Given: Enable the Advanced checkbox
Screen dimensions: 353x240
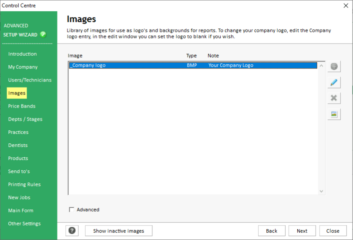Looking at the screenshot, I should coord(72,210).
